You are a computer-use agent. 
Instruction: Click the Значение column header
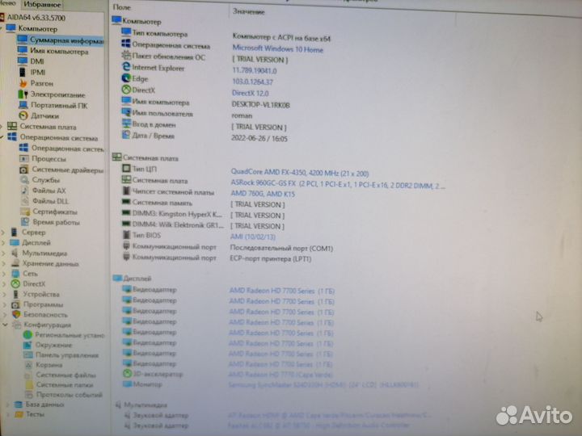(x=247, y=12)
